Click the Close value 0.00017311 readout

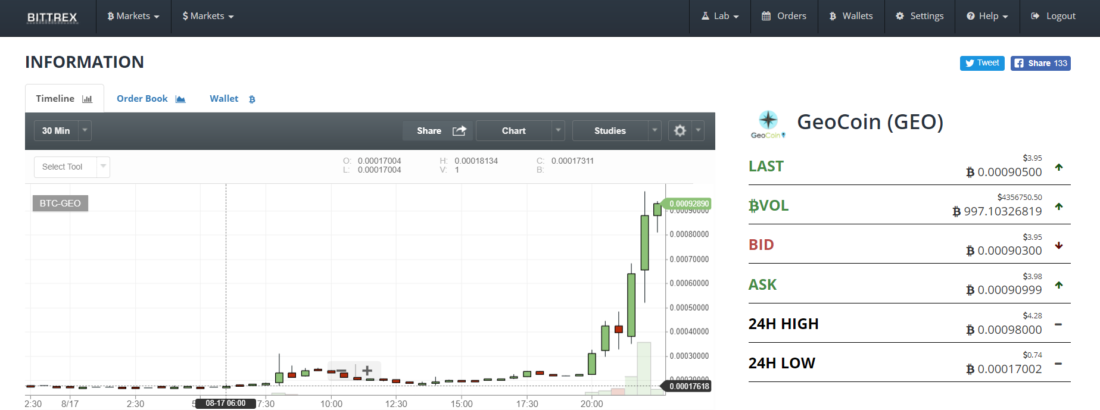[572, 161]
